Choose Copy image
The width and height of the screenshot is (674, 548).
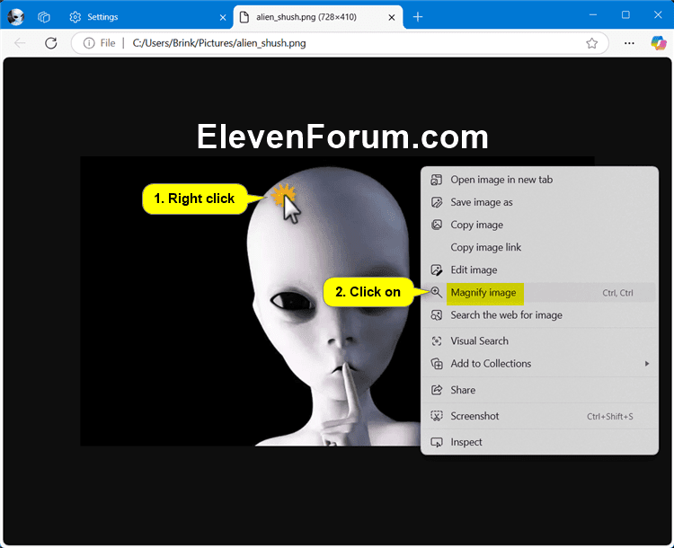click(539, 225)
